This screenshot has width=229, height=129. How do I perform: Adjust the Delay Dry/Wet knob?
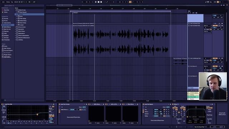pyautogui.click(x=209, y=121)
